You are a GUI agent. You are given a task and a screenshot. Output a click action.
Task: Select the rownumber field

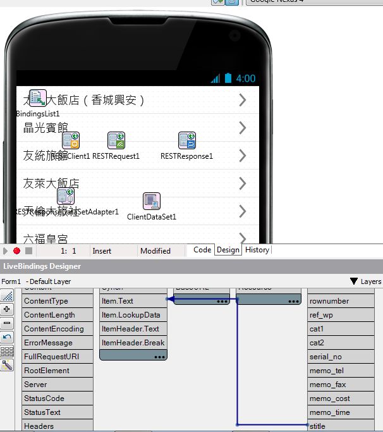tap(341, 301)
